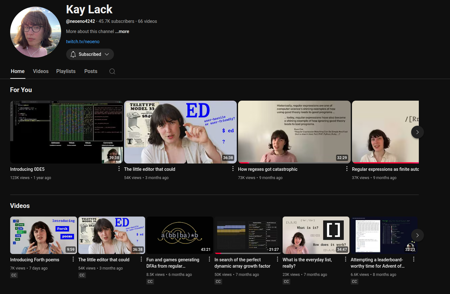This screenshot has height=294, width=450.
Task: Open Advent leaderboard-worthy time video title
Action: coord(377,263)
